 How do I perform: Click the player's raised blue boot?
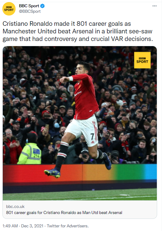click(107, 161)
